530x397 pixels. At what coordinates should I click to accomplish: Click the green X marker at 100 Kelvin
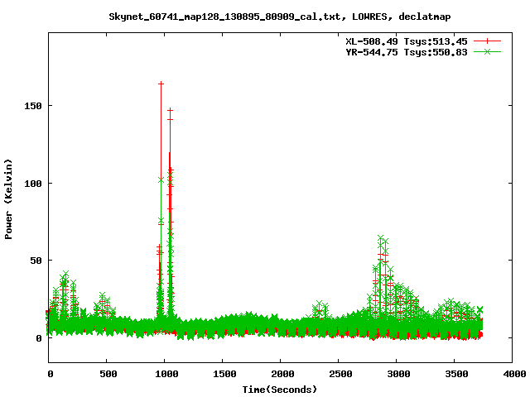click(161, 180)
